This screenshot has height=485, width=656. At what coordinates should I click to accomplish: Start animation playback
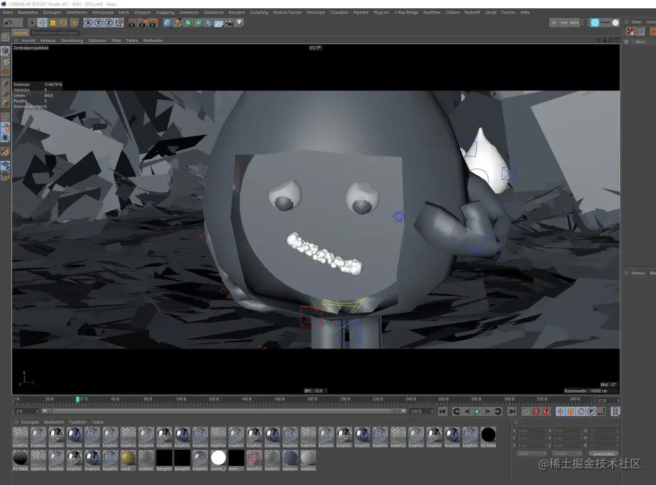pos(476,411)
